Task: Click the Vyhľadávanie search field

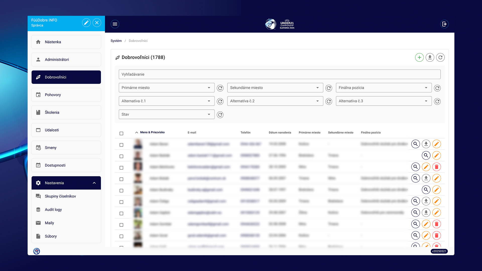Action: [x=279, y=74]
